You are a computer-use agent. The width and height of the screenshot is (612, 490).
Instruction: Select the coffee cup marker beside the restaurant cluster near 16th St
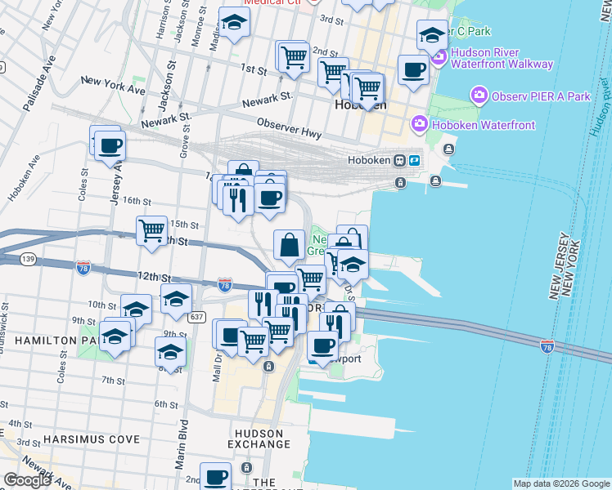pos(270,198)
